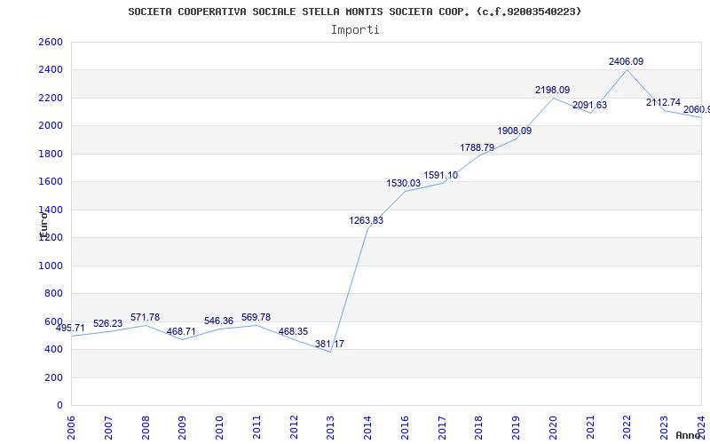Select the data label 1908.09

(515, 131)
